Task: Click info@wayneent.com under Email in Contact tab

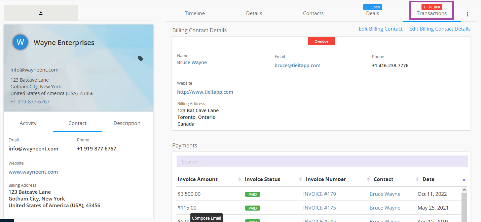Action: point(33,149)
